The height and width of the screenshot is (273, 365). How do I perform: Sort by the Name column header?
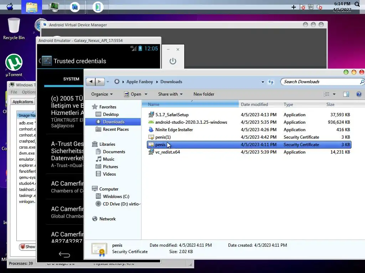pos(190,105)
